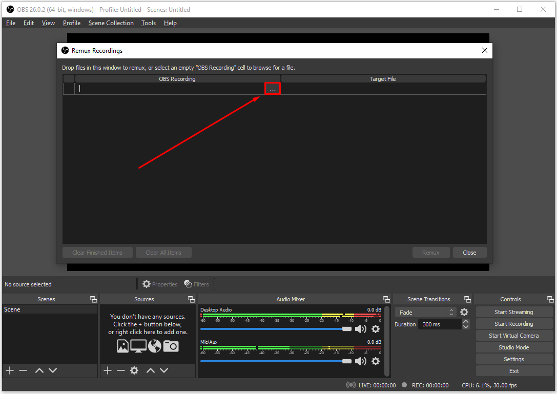Viewport: 557px width, 394px height.
Task: Undock the Scene Transitions panel
Action: 467,299
